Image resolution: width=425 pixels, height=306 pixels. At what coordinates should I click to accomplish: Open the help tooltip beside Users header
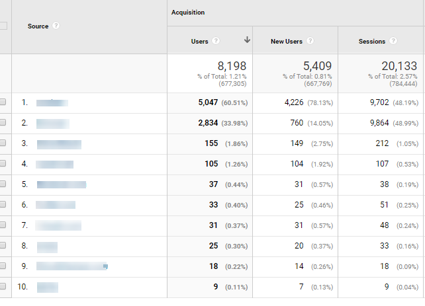tap(216, 41)
